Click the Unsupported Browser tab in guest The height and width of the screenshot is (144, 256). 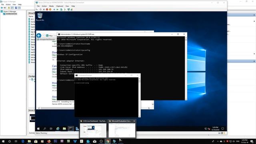[46, 39]
